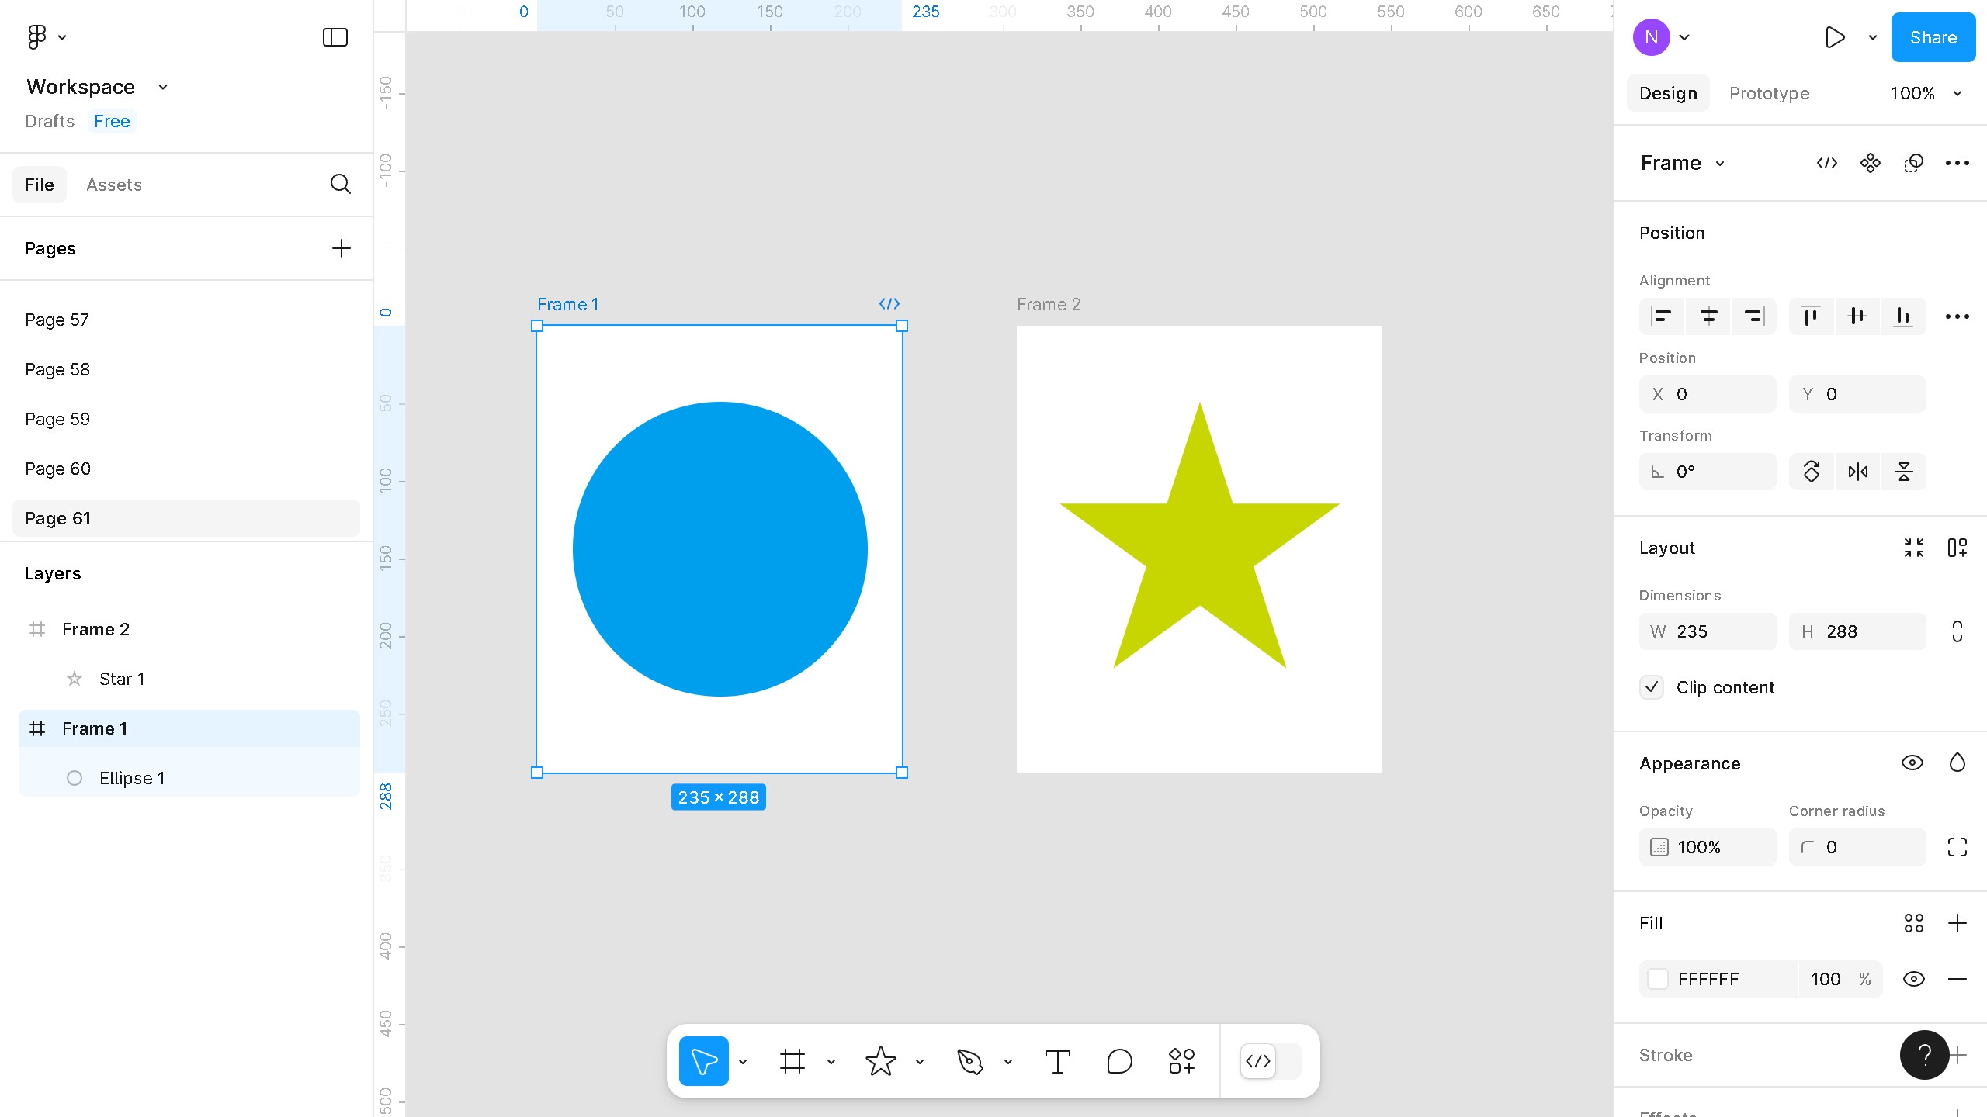Select the Star 1 layer
This screenshot has width=1987, height=1117.
tap(122, 679)
